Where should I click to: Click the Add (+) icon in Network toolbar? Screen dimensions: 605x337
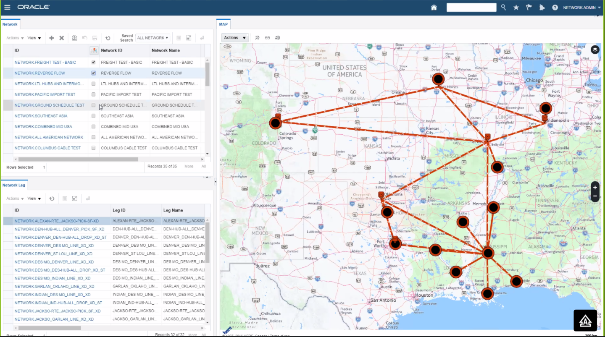(51, 37)
